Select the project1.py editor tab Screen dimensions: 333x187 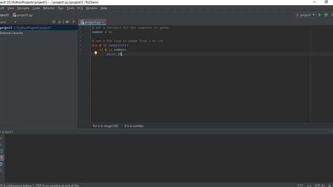tap(92, 22)
